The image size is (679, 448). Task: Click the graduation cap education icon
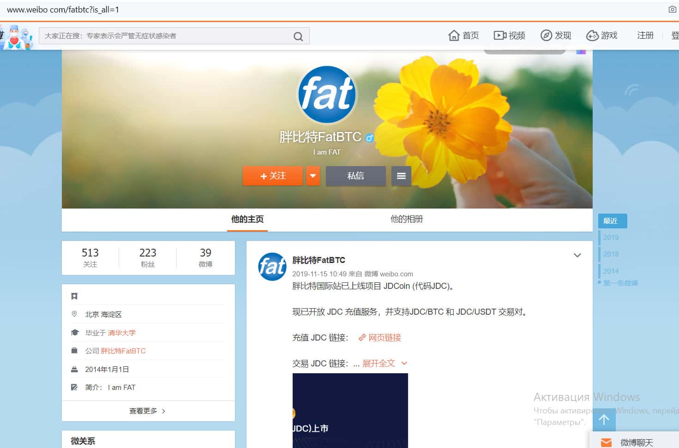[75, 333]
